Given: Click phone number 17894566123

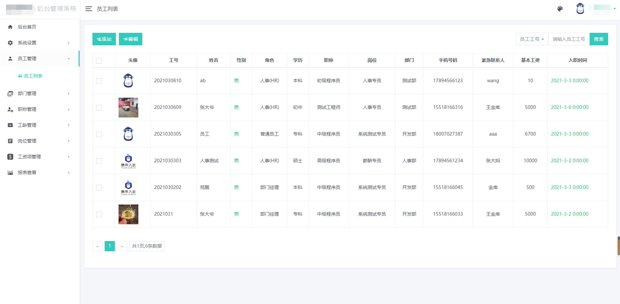Looking at the screenshot, I should click(448, 80).
